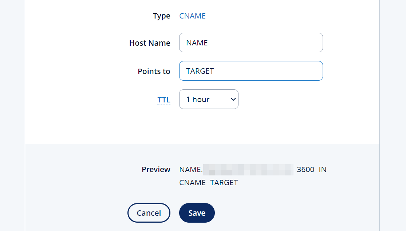Click the Points to label
This screenshot has width=406, height=231.
point(154,71)
